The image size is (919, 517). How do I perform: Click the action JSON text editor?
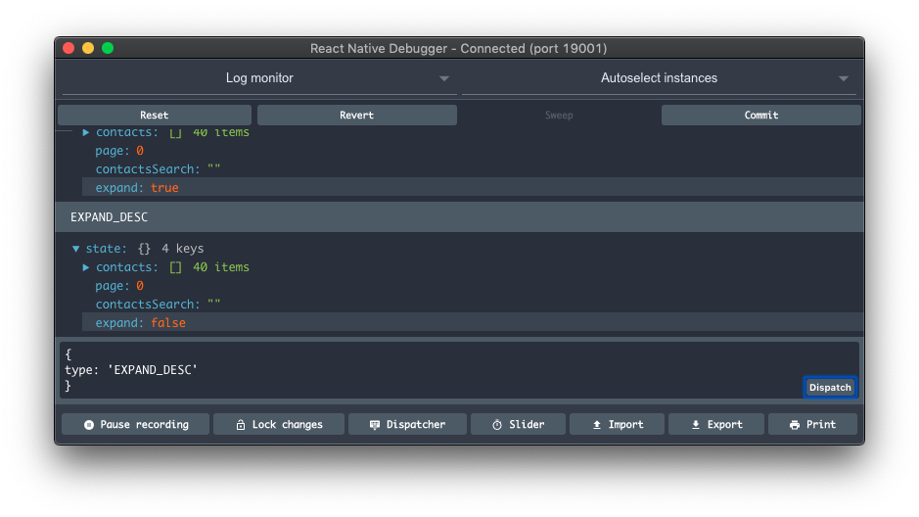coord(431,370)
